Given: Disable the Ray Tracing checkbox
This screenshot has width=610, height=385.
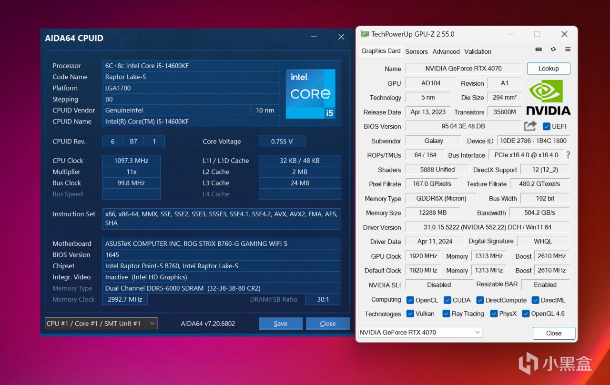Looking at the screenshot, I should [446, 314].
